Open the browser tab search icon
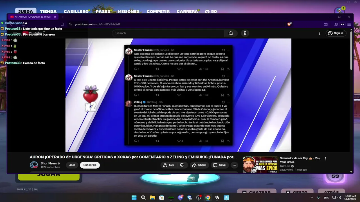Screen dimensions: 360x202 pyautogui.click(x=326, y=24)
